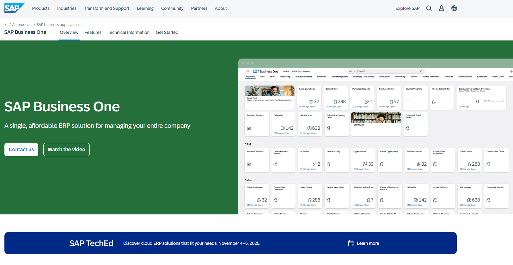Open the Transform and Support menu
The image size is (513, 265).
[107, 8]
